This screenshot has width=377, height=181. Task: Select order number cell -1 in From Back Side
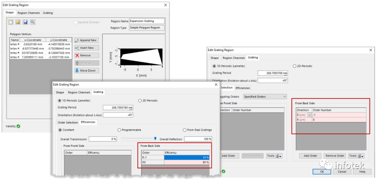pos(339,115)
